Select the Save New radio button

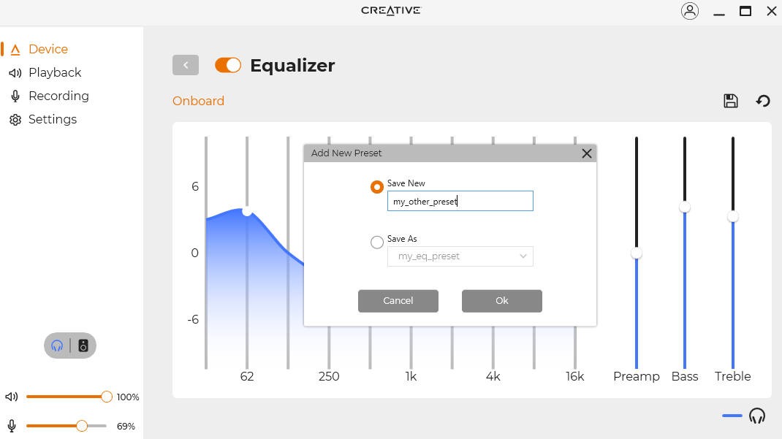(377, 187)
